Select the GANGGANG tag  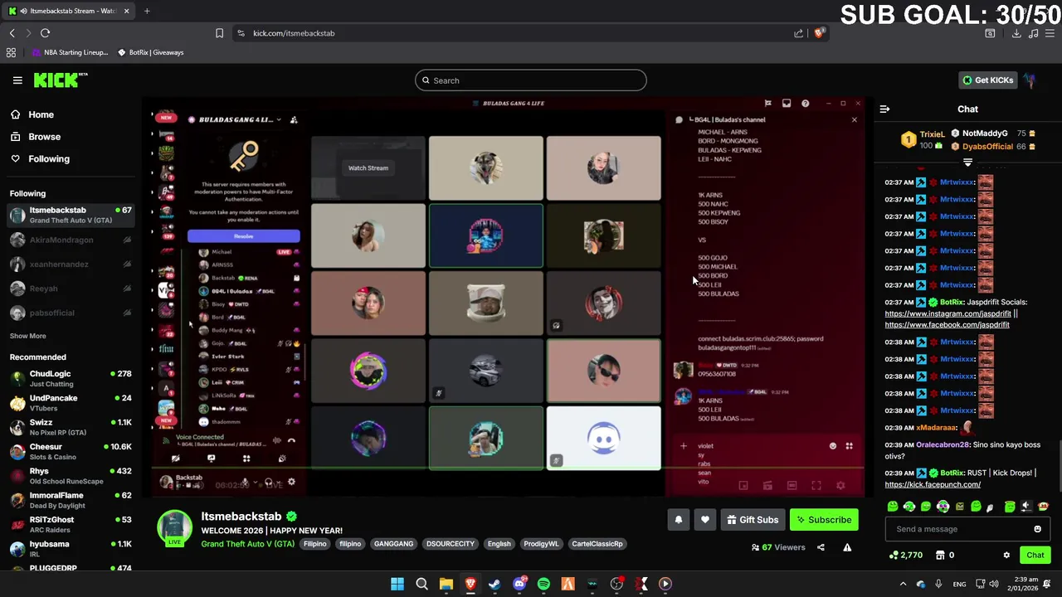click(x=393, y=544)
